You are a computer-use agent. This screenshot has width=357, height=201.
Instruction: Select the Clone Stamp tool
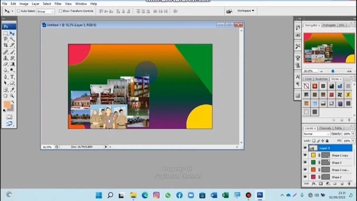point(6,58)
